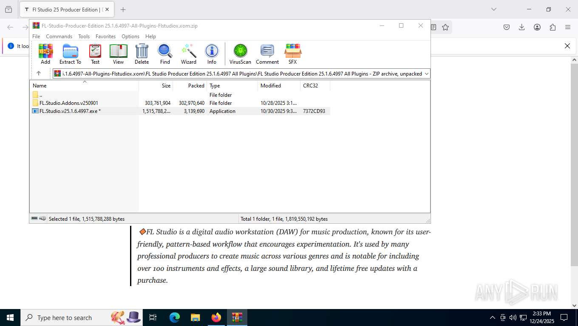Open the Comment tool
The height and width of the screenshot is (326, 578).
click(267, 54)
